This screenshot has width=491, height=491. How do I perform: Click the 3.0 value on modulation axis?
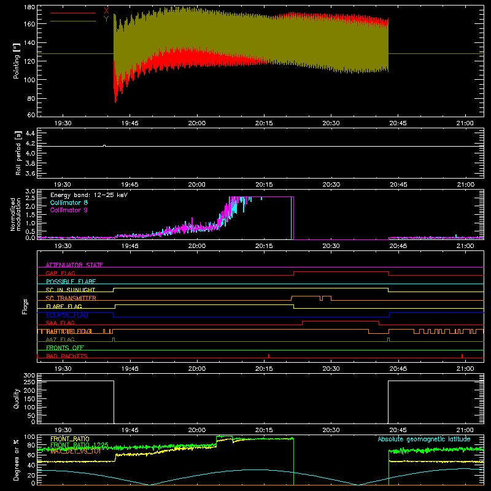[30, 191]
